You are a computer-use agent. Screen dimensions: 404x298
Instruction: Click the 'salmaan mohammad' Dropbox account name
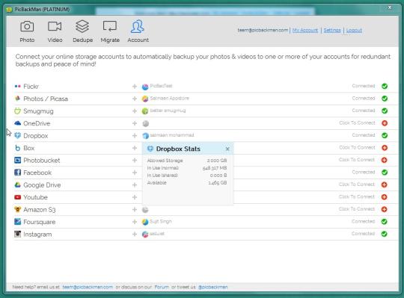172,135
